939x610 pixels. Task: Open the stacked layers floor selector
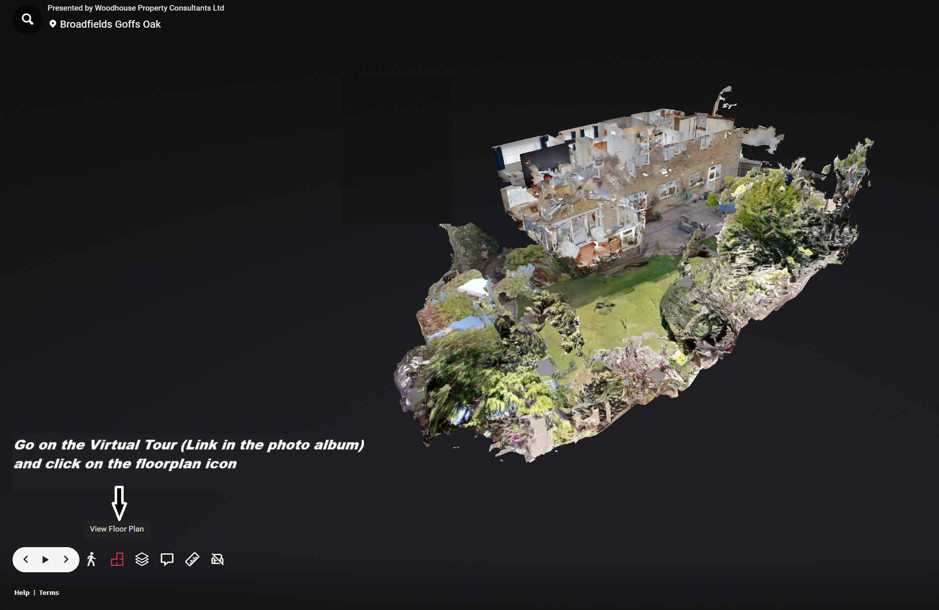(142, 559)
